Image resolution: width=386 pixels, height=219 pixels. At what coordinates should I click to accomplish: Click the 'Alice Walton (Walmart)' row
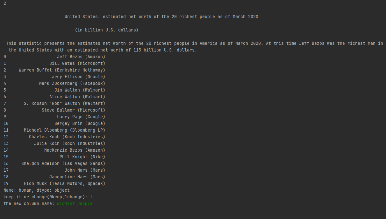(77, 97)
